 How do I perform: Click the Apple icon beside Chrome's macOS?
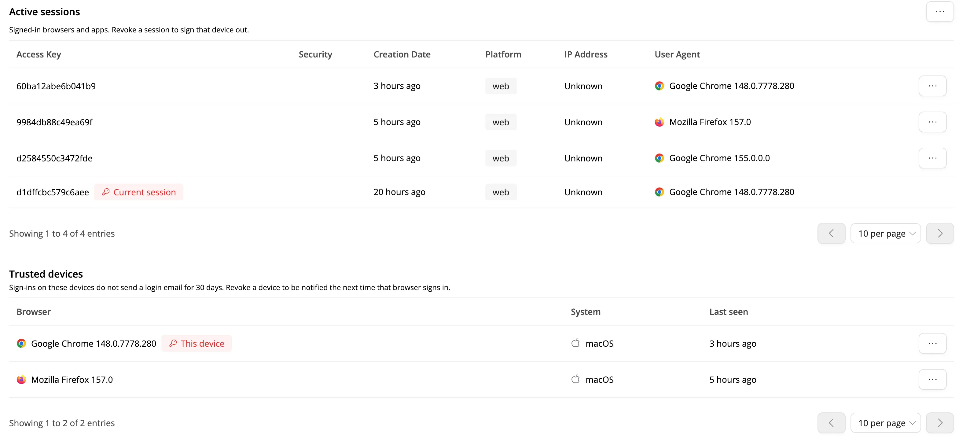point(575,343)
